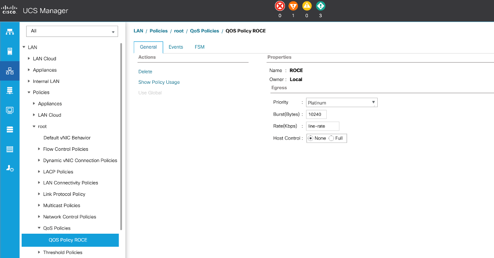494x258 pixels.
Task: Select Default vNIC Behavior tree item
Action: 67,138
